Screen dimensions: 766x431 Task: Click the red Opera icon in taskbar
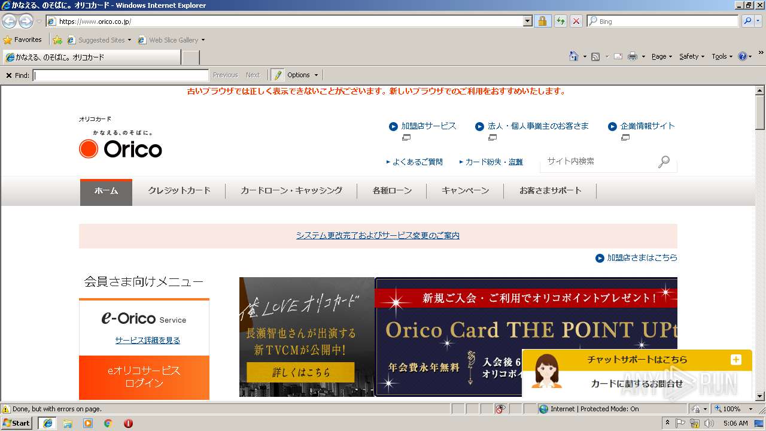coord(128,423)
